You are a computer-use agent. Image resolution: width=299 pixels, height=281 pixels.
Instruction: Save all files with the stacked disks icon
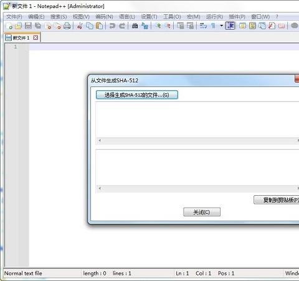pyautogui.click(x=38, y=26)
